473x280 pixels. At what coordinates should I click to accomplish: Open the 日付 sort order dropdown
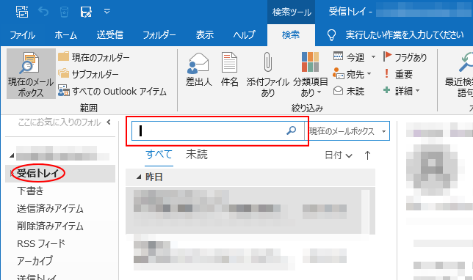point(339,155)
